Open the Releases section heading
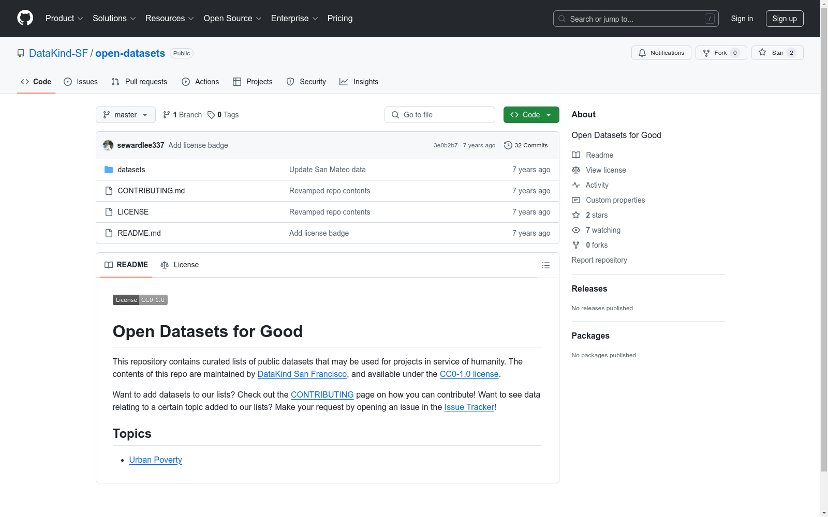828x517 pixels. (x=589, y=288)
